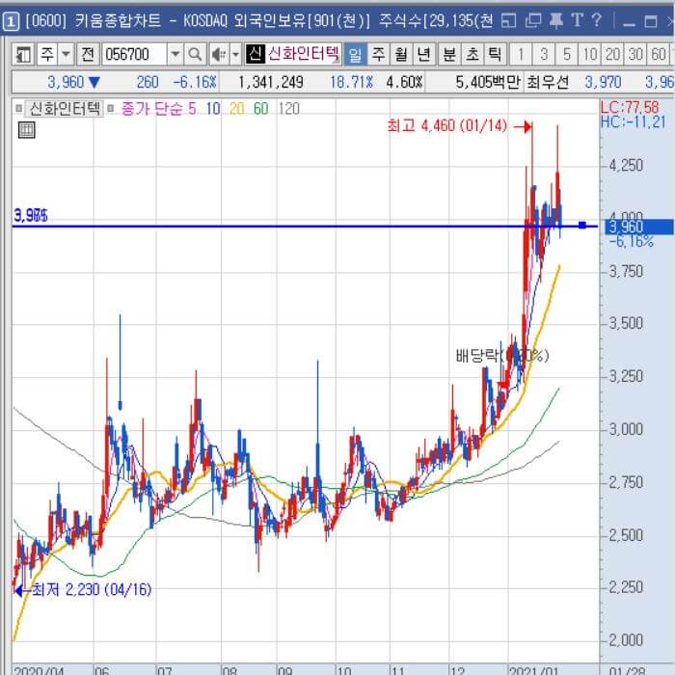Screen dimensions: 675x675
Task: Open the 주 market type dropdown arrow
Action: [x=66, y=54]
